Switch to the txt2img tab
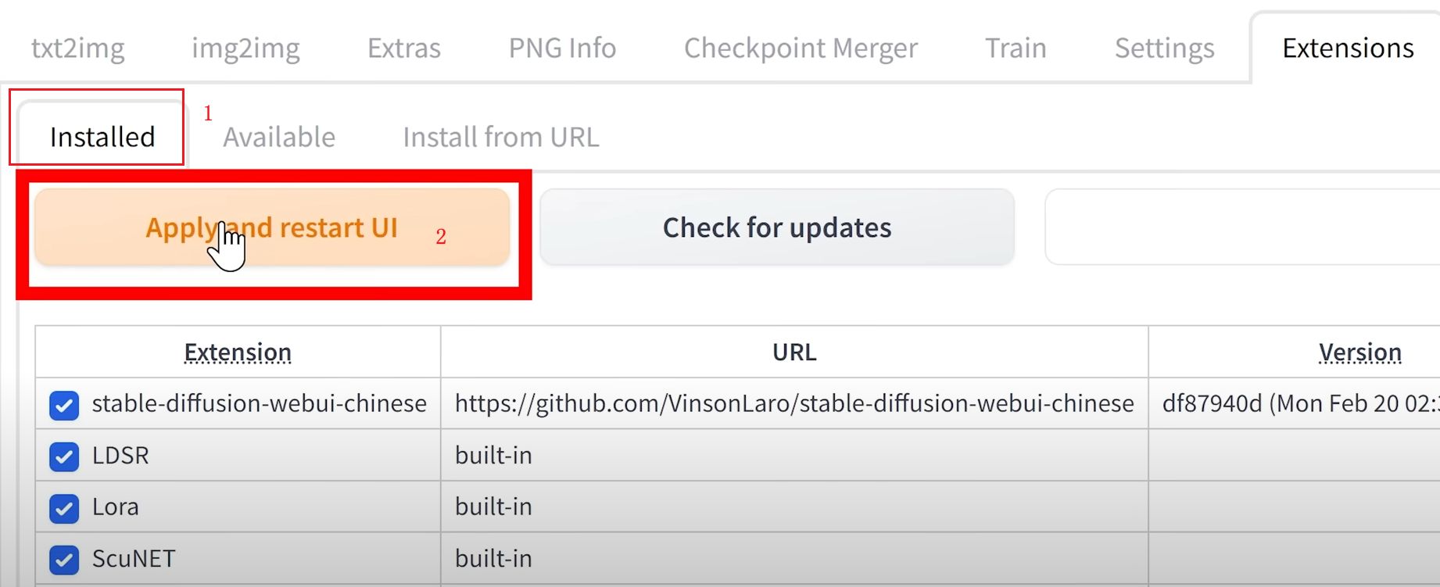Viewport: 1440px width, 587px height. [77, 48]
